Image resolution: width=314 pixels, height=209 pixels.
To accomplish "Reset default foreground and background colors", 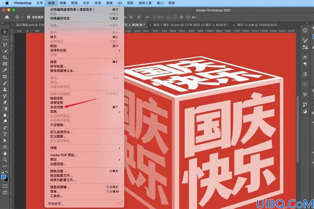I will click(x=3, y=172).
